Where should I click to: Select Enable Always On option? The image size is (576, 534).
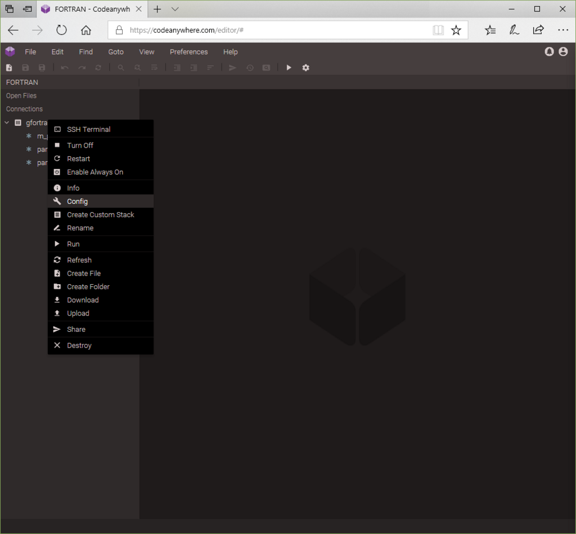101,172
